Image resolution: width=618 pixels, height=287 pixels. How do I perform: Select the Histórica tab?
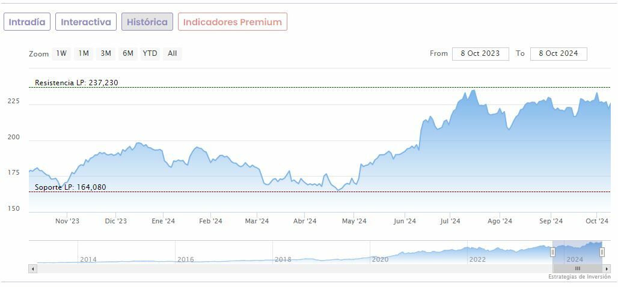(x=147, y=22)
